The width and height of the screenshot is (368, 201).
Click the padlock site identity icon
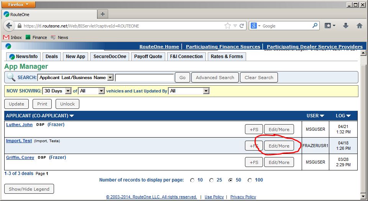pyautogui.click(x=20, y=26)
